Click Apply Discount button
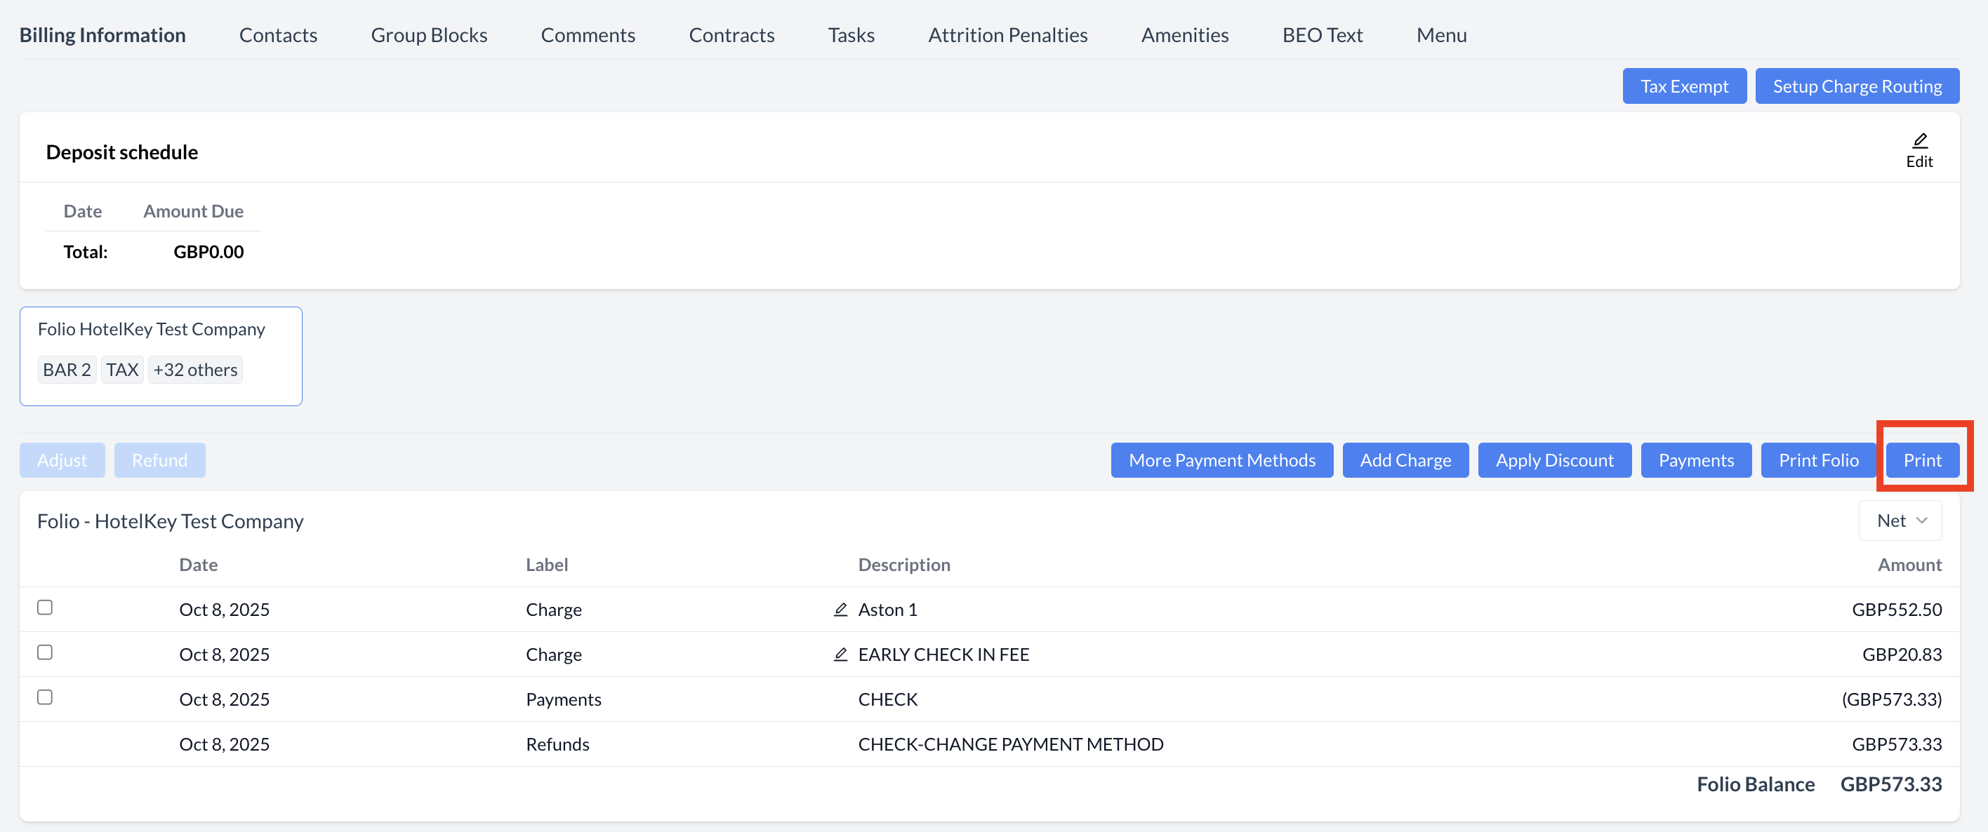This screenshot has width=1988, height=832. (1553, 460)
